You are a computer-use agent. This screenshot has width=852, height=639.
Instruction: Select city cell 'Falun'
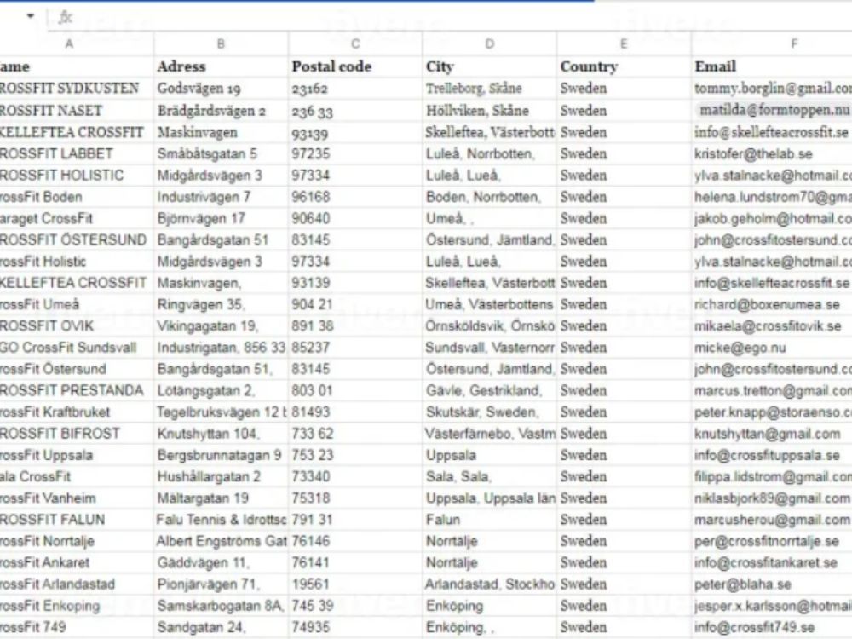[490, 520]
